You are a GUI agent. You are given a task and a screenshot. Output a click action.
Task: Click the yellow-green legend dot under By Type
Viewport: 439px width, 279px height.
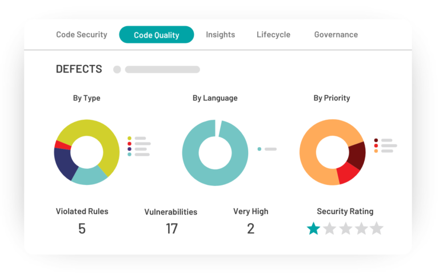[x=129, y=138]
